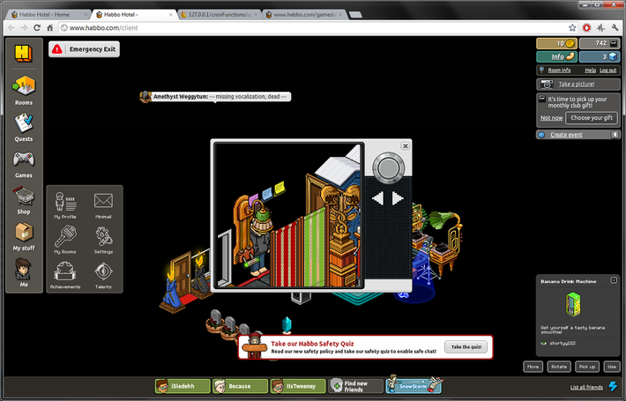
Task: Open the Games controller icon
Action: coord(24,160)
